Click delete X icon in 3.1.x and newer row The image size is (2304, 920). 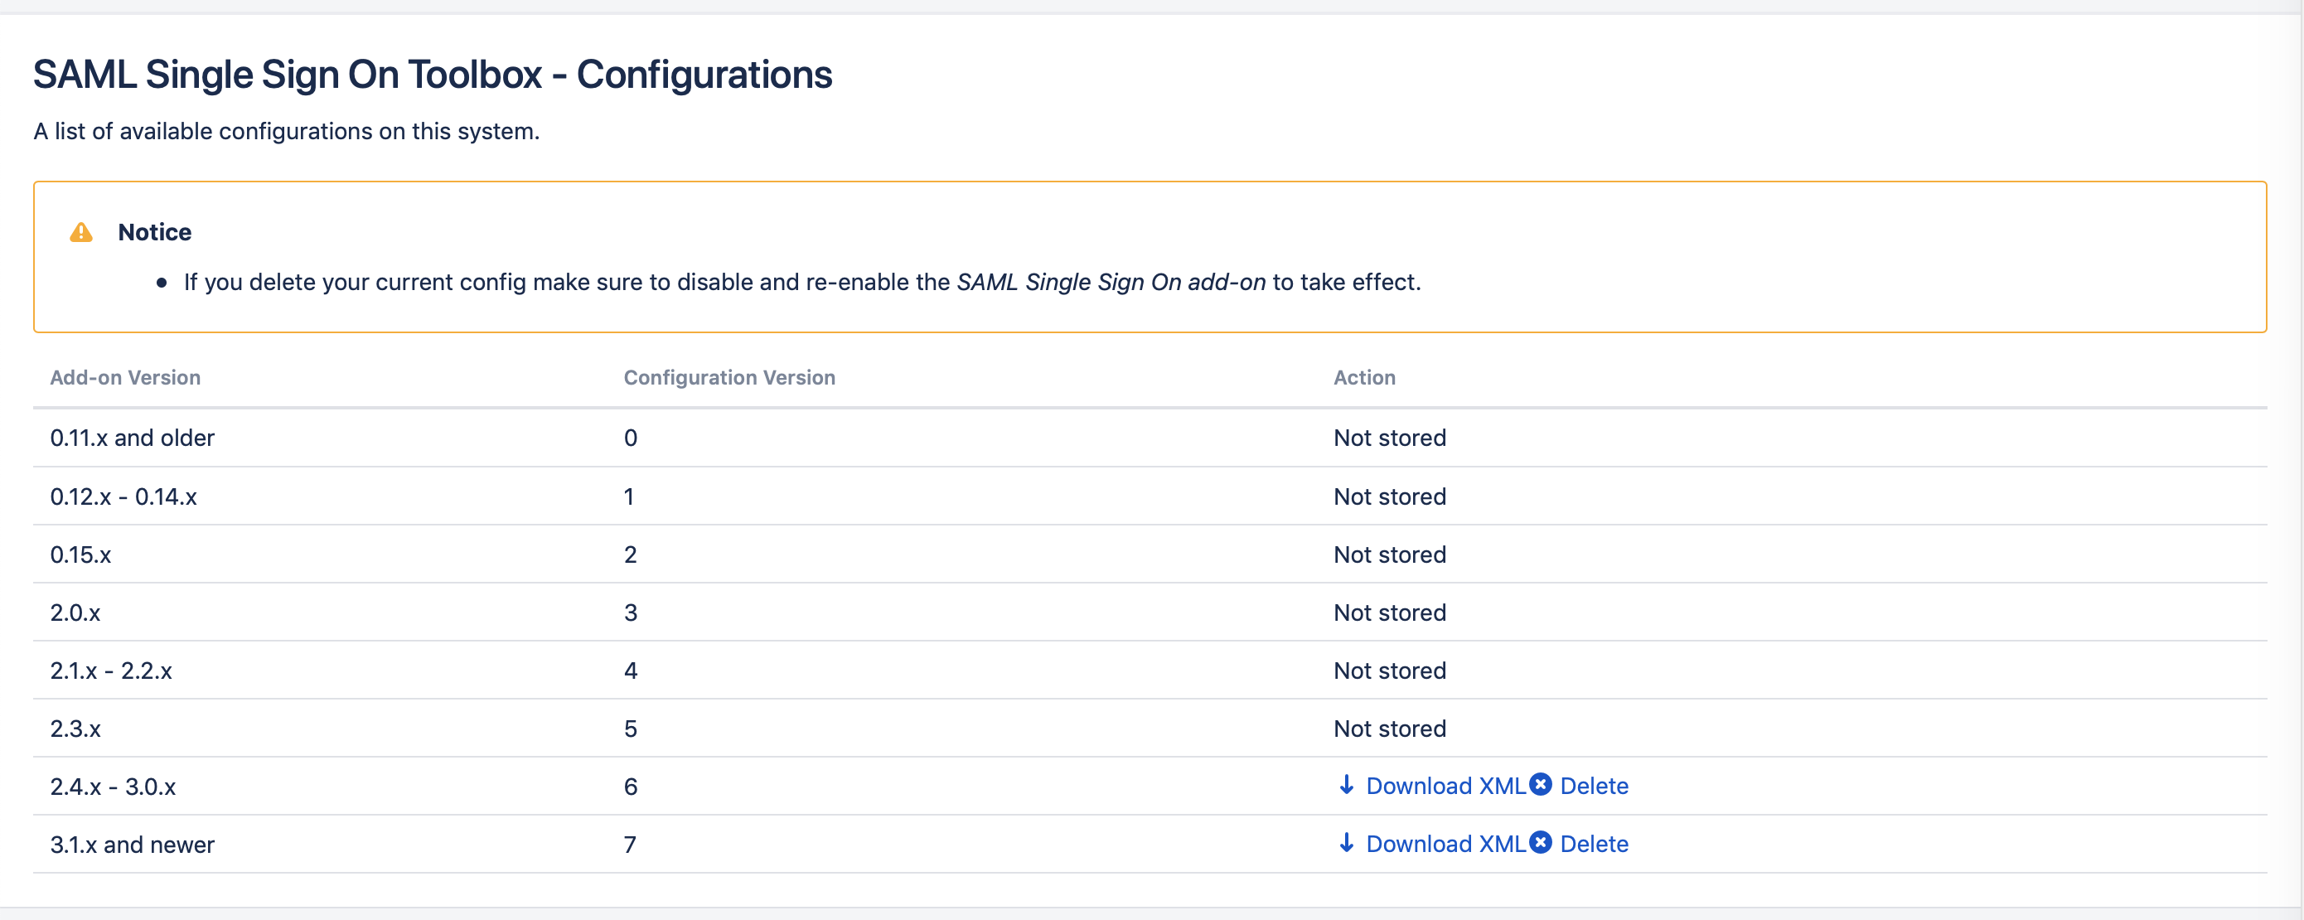pyautogui.click(x=1540, y=842)
